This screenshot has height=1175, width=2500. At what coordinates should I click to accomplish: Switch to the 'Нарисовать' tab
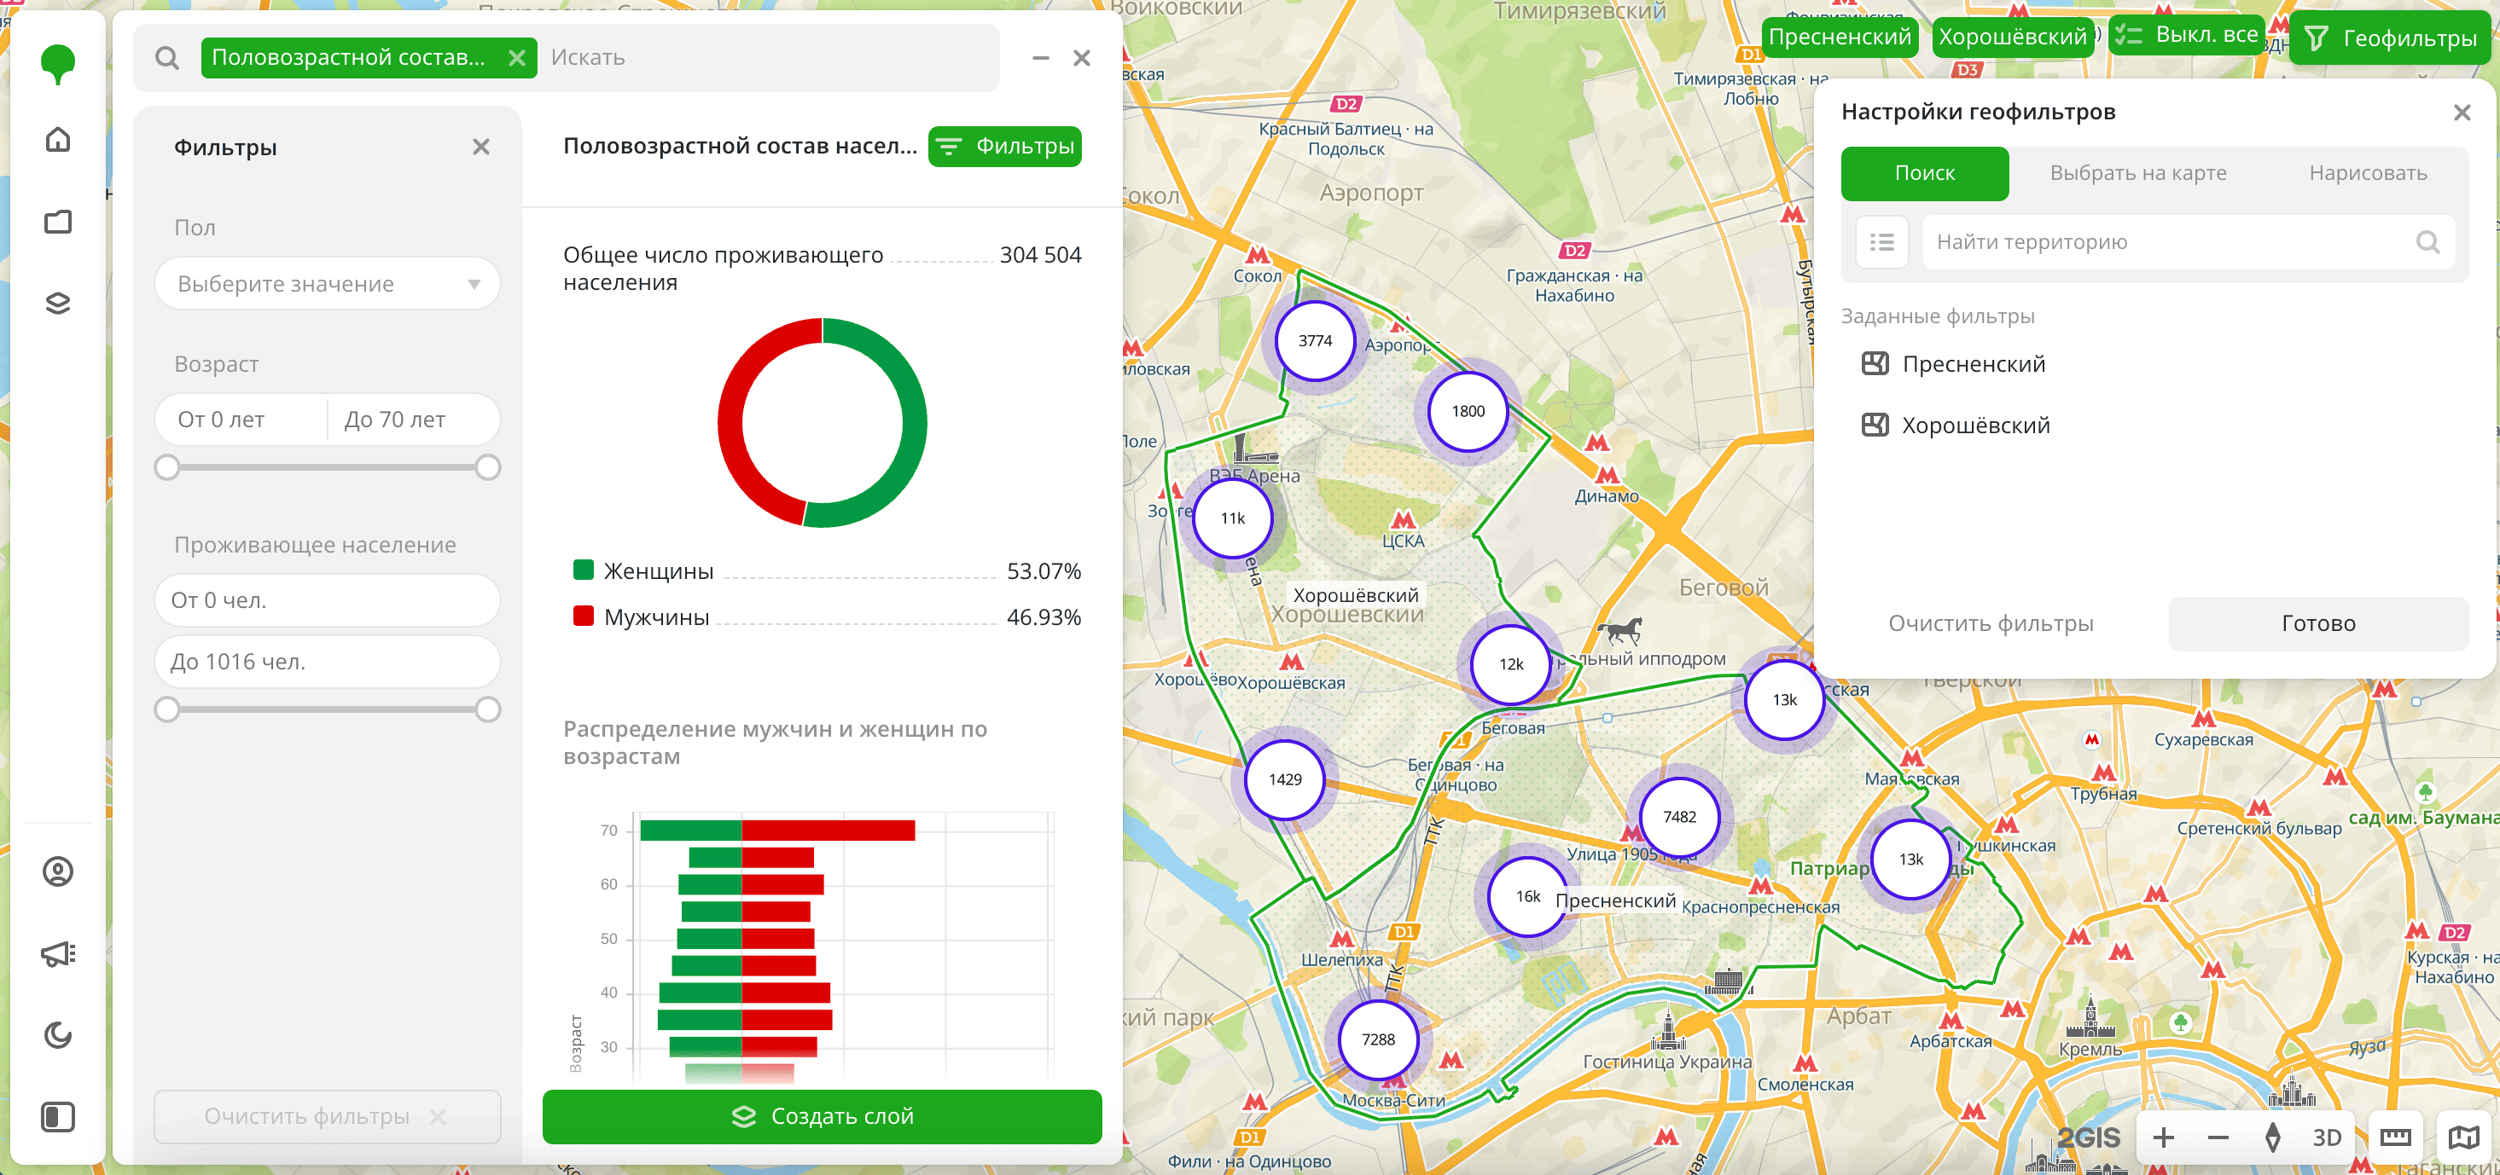click(x=2367, y=174)
